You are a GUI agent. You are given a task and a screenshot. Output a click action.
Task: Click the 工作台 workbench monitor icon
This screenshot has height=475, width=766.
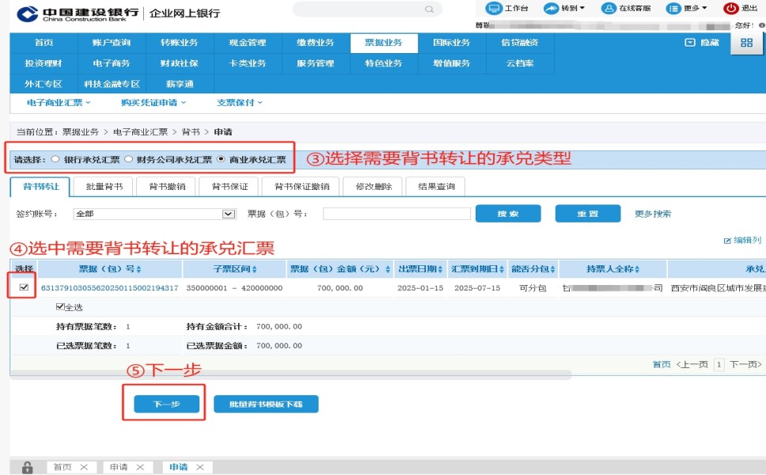(494, 9)
